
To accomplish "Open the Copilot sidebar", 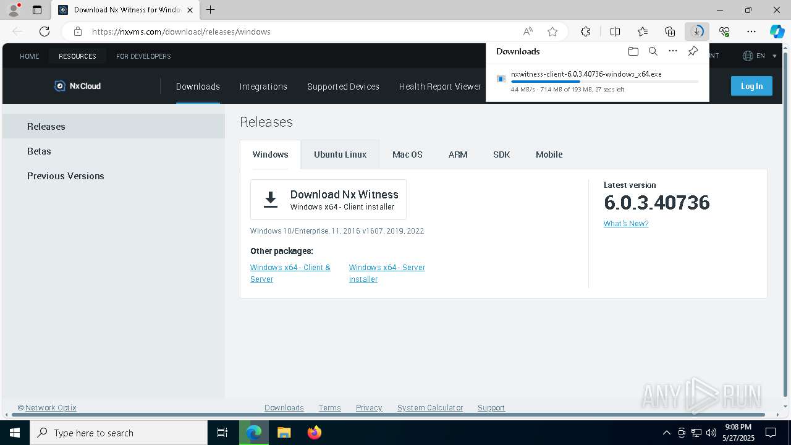I will (777, 32).
